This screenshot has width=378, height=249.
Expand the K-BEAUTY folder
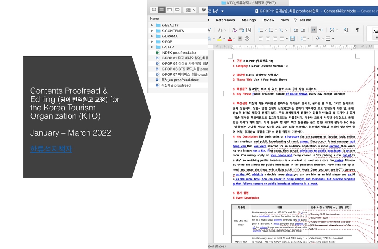coord(152,25)
